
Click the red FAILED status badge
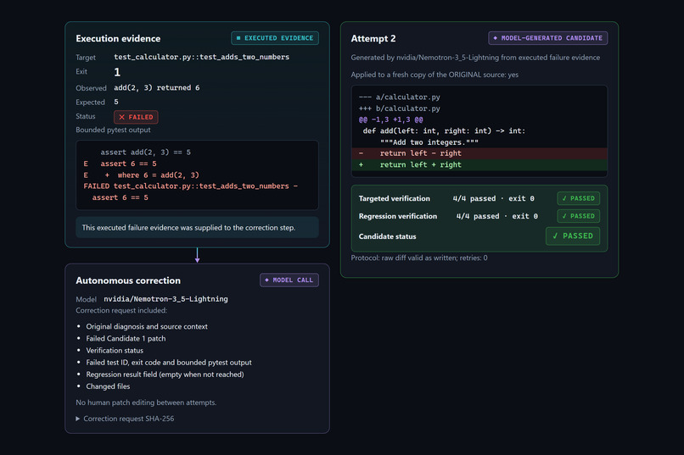point(136,117)
